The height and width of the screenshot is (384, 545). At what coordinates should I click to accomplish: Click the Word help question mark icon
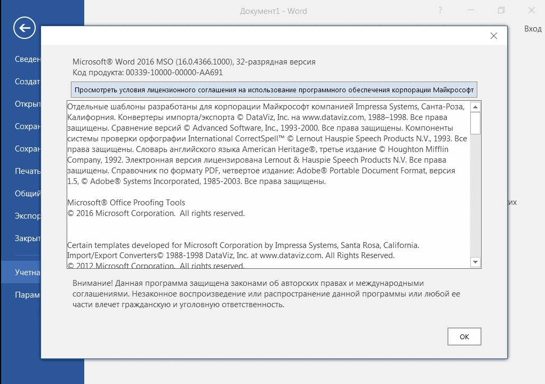[440, 11]
